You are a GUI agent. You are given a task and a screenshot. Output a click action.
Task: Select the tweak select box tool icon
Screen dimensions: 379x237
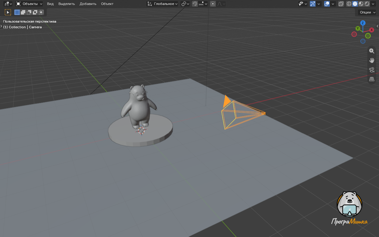click(8, 12)
